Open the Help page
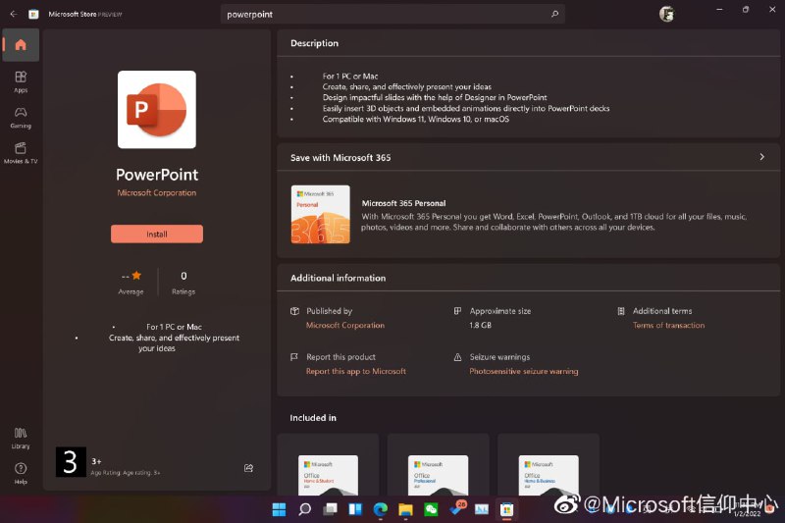Viewport: 785px width, 523px height. point(21,474)
